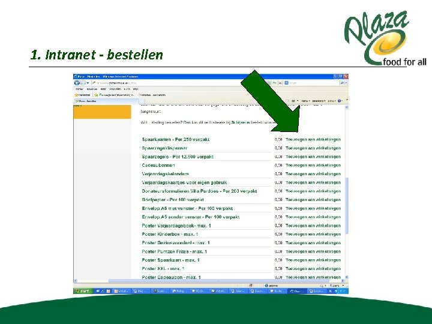Image resolution: width=432 pixels, height=324 pixels.
Task: Open Donateursformulieren Villa Pardoes link
Action: click(199, 191)
